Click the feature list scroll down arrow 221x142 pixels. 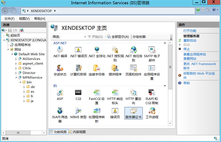170,123
